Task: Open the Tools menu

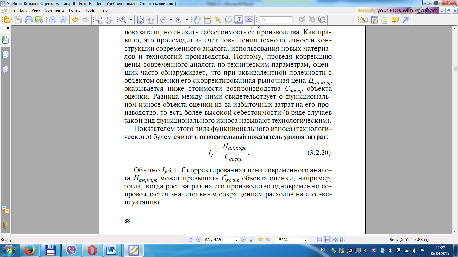Action: coord(90,10)
